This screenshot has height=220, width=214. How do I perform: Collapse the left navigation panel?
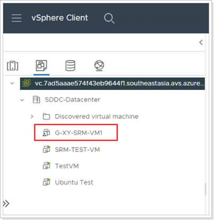click(201, 42)
